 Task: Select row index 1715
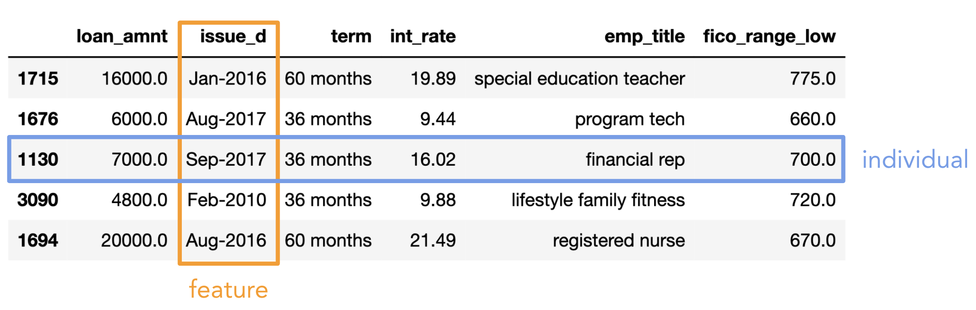pyautogui.click(x=38, y=79)
